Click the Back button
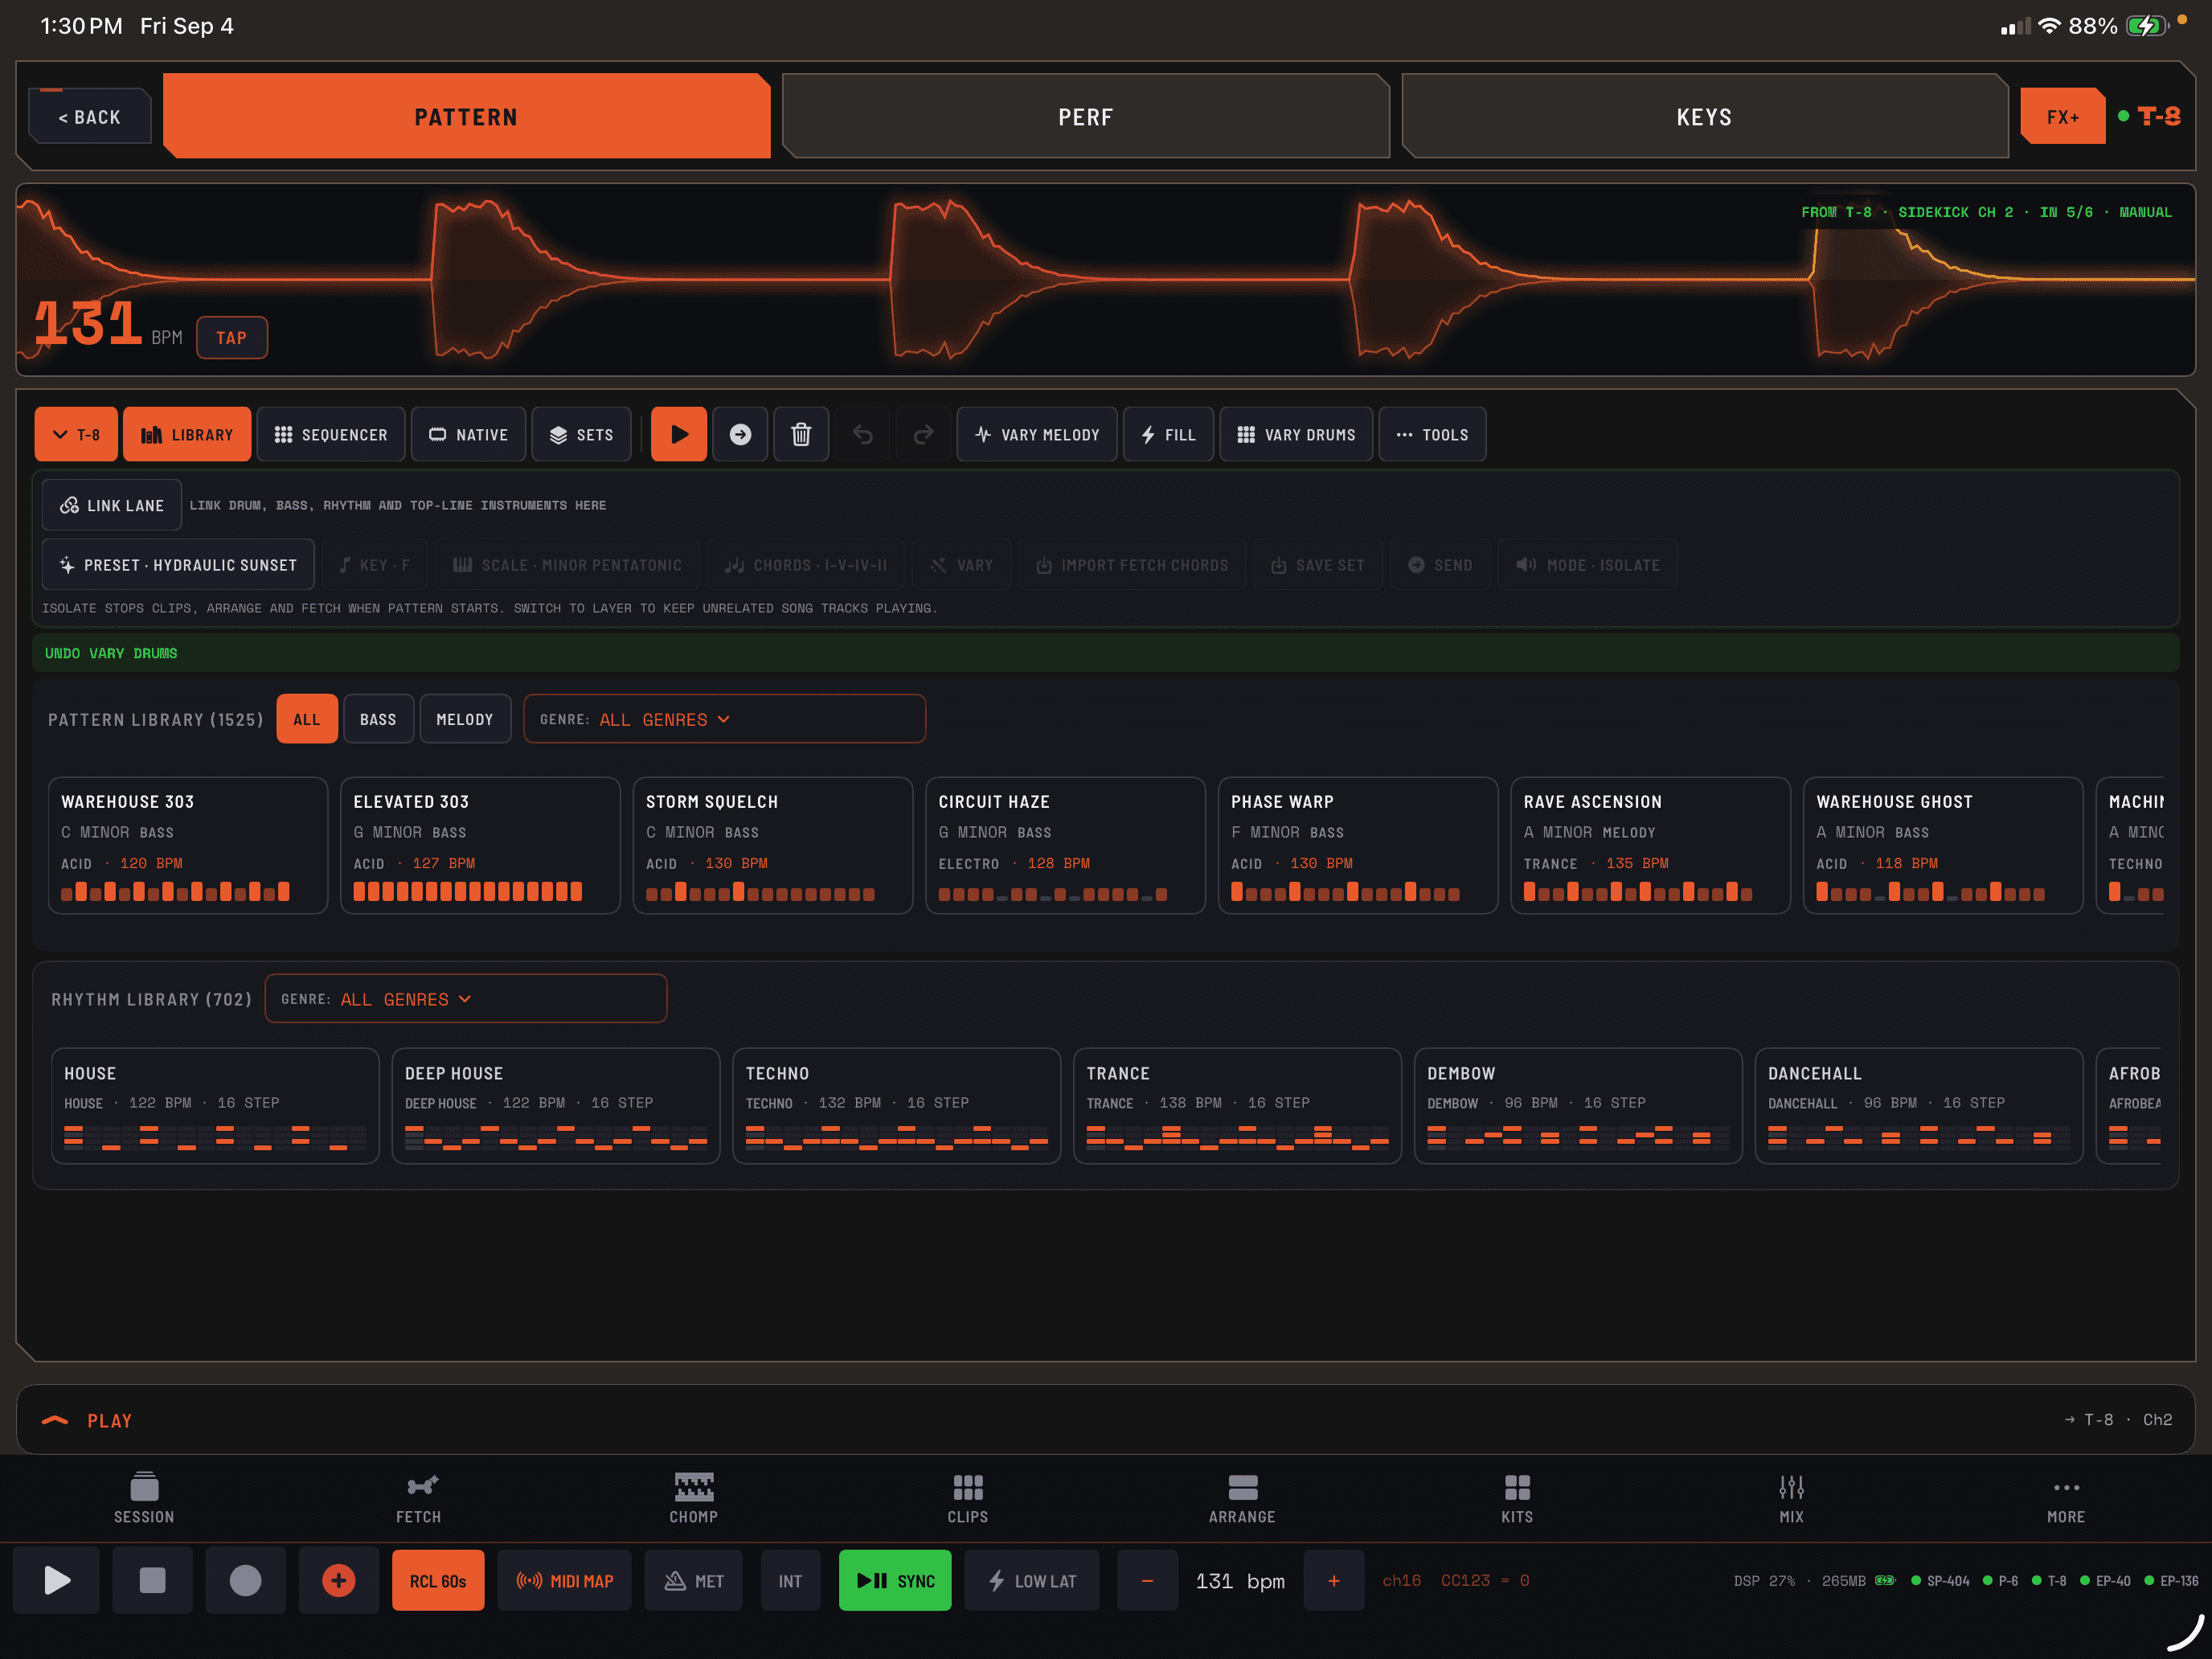2212x1659 pixels. click(90, 116)
